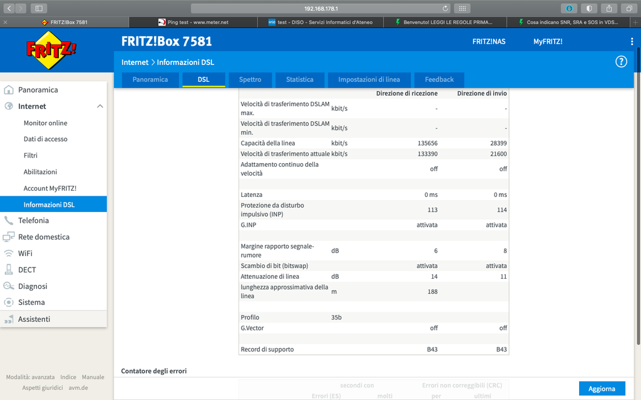Open the Indice footer link

tap(68, 377)
